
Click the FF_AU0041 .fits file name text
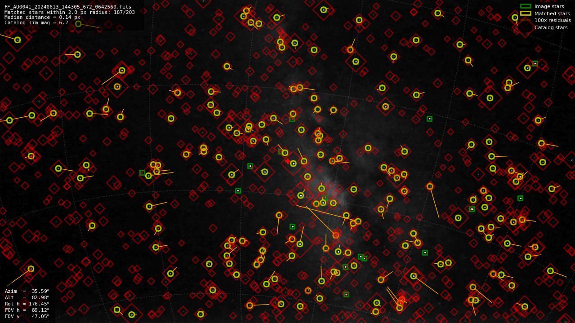coord(68,7)
